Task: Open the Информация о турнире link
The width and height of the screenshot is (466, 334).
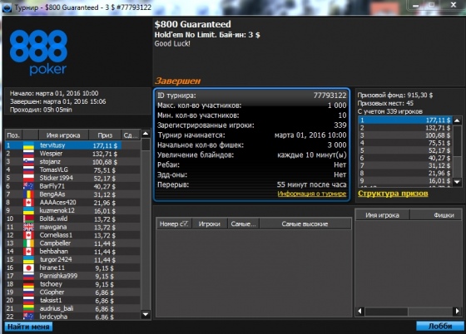Action: pos(312,194)
